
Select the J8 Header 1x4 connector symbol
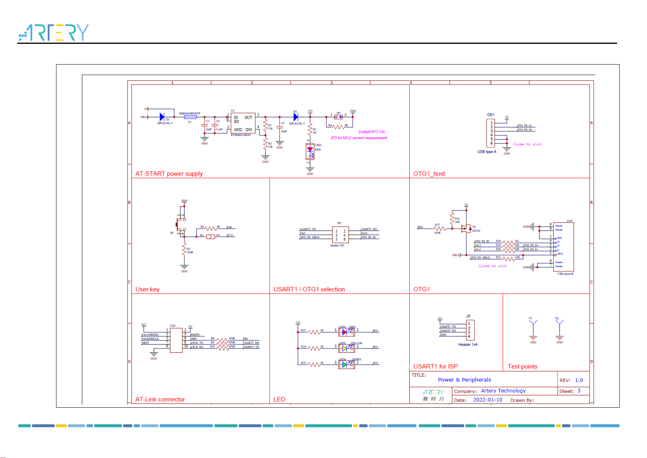click(x=470, y=330)
